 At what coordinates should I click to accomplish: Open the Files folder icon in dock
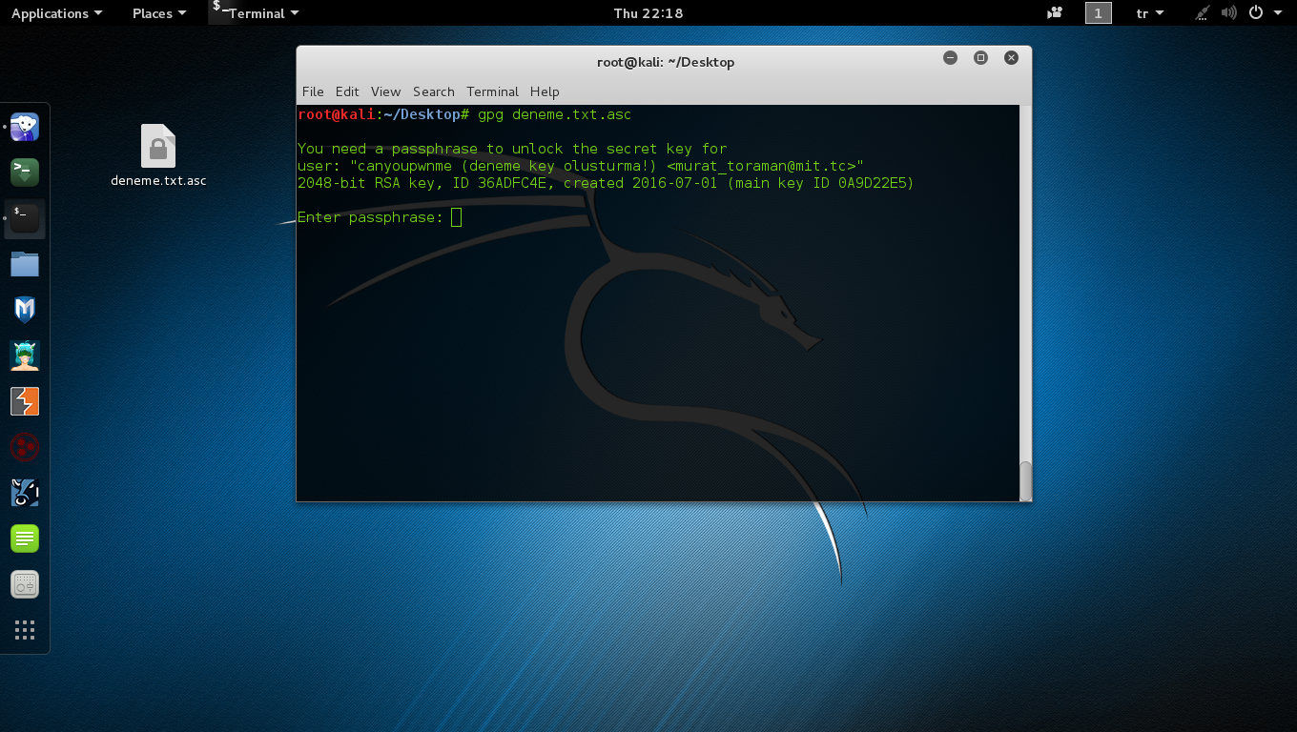pos(25,264)
